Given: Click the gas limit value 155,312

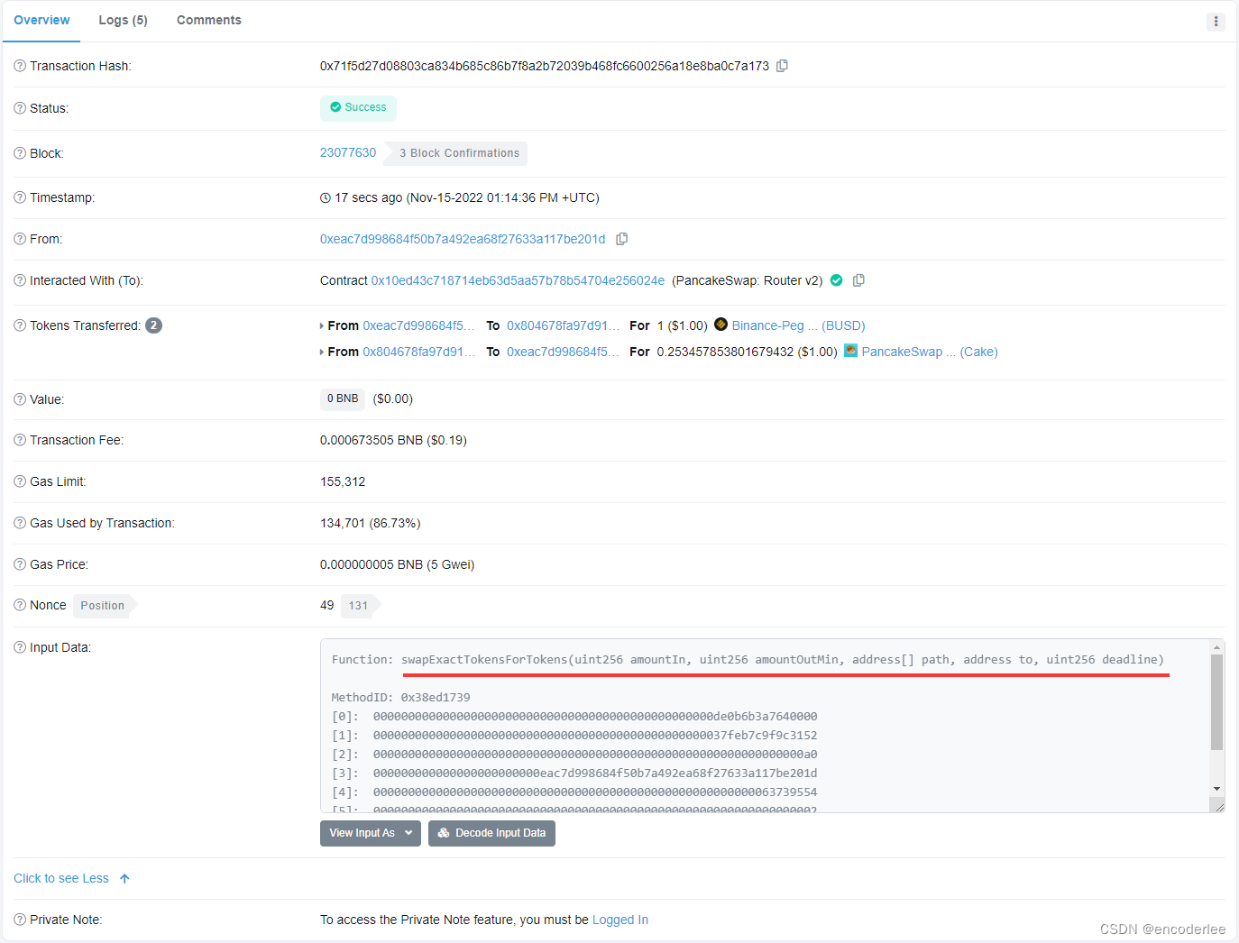Looking at the screenshot, I should click(343, 481).
